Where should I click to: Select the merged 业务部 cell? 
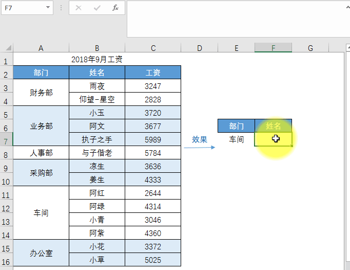coord(41,126)
